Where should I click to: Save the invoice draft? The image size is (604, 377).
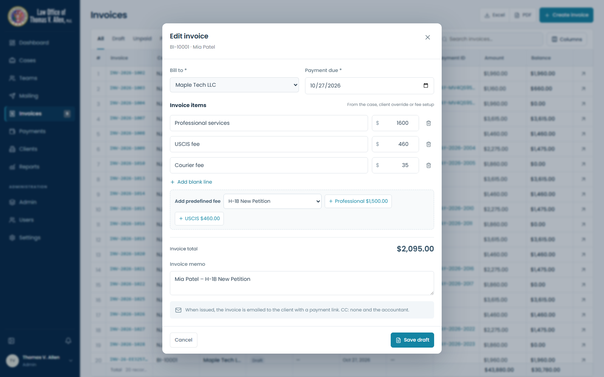(x=412, y=340)
